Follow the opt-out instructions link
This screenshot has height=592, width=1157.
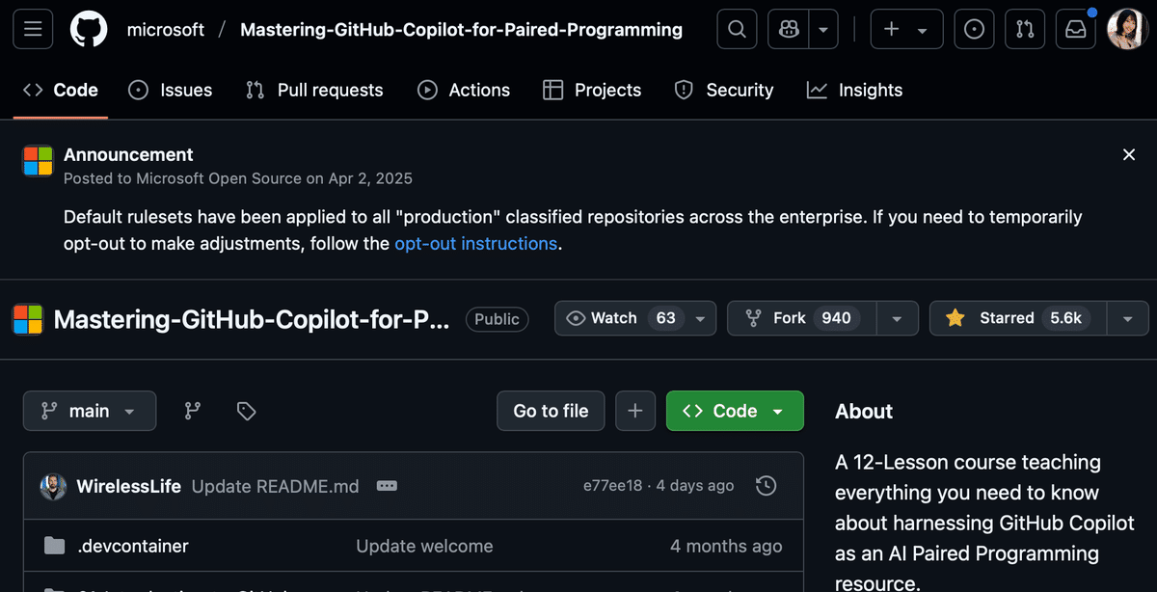point(475,244)
